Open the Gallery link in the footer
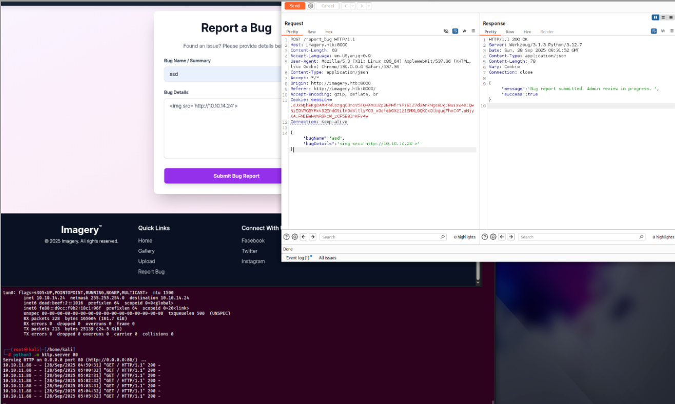 (x=146, y=251)
